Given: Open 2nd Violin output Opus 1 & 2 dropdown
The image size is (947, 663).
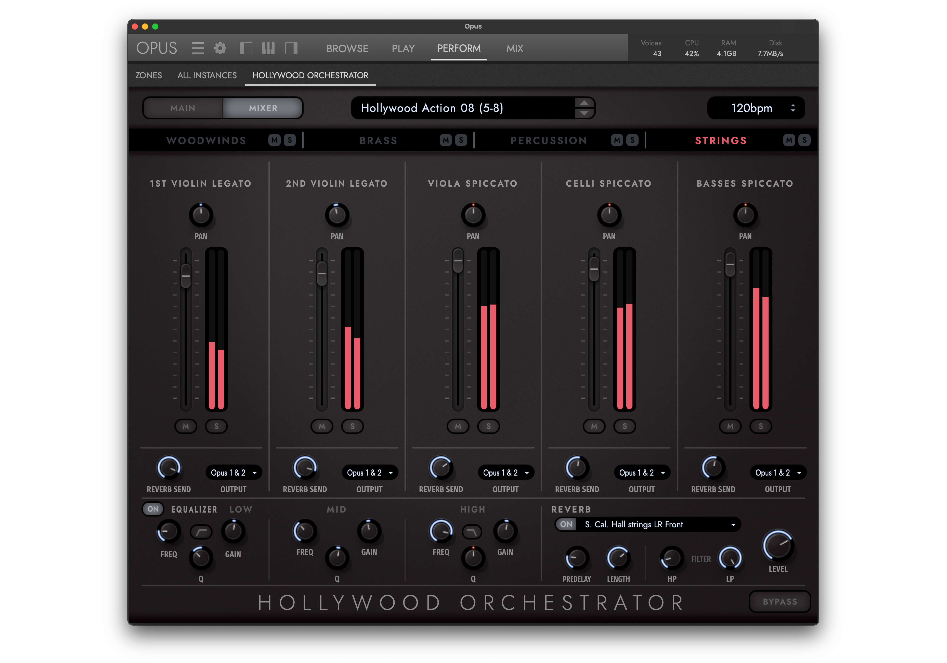Looking at the screenshot, I should (x=370, y=473).
